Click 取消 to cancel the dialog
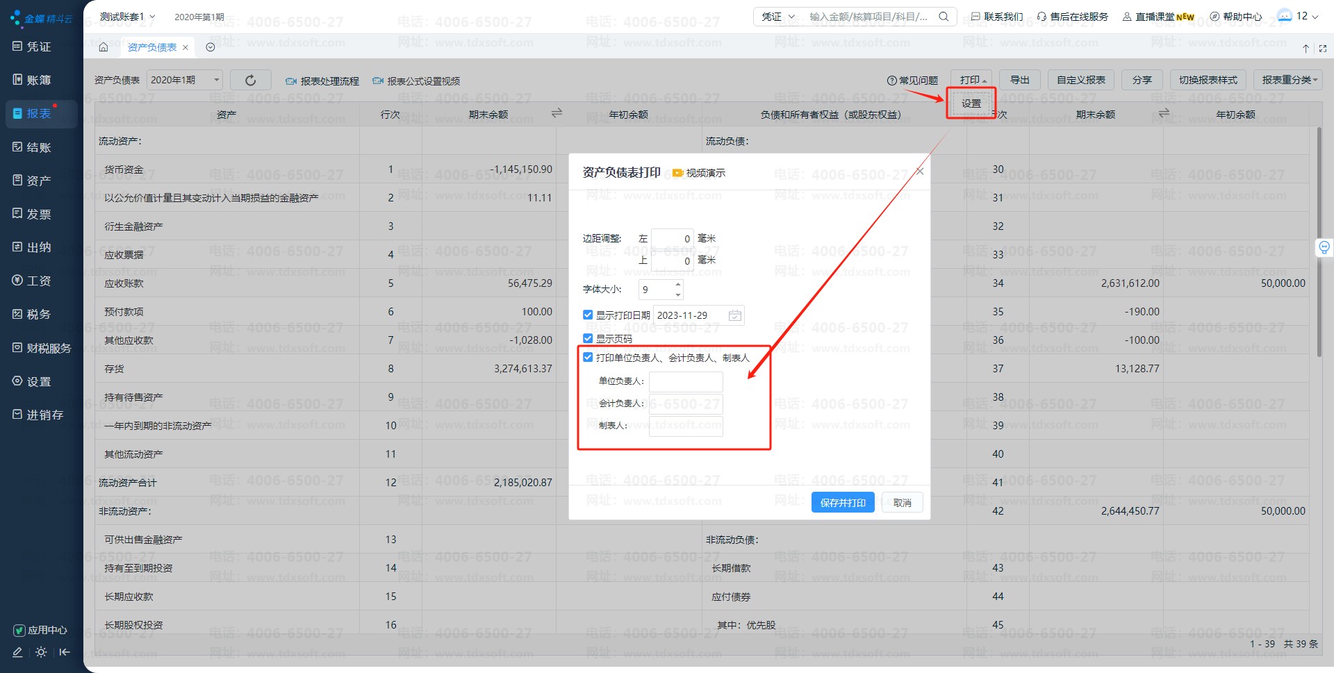Screen dimensions: 1334x673 [x=902, y=503]
